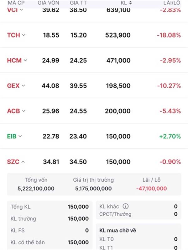Select the KL có thể bán row
This screenshot has width=188, height=250.
[x=50, y=242]
